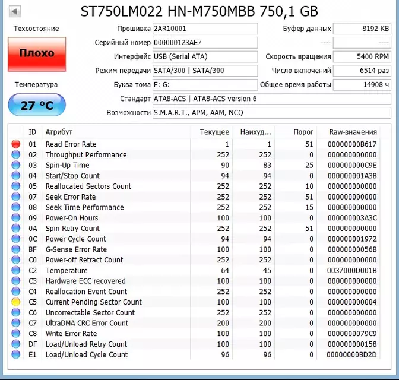The height and width of the screenshot is (380, 399).
Task: Click the Скорость вращения 5400 RPM field
Action: (362, 56)
